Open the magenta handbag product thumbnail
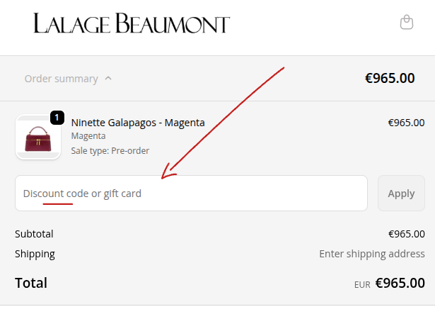This screenshot has width=435, height=319. pyautogui.click(x=38, y=138)
